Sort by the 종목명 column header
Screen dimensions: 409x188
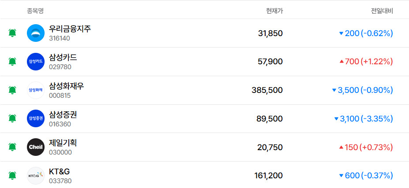tap(35, 11)
